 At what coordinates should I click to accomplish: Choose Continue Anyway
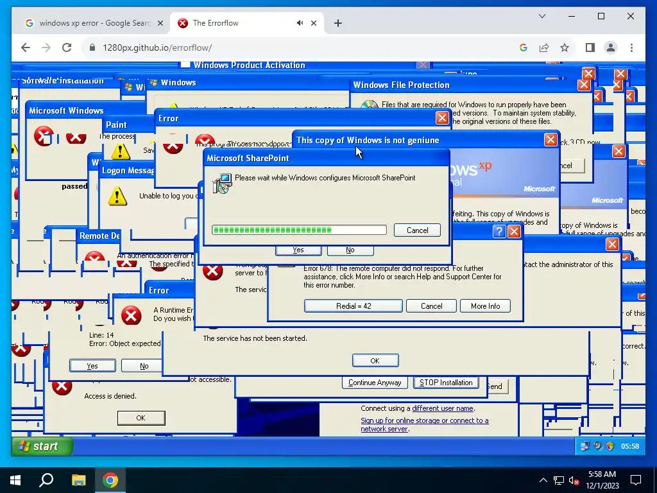(375, 383)
